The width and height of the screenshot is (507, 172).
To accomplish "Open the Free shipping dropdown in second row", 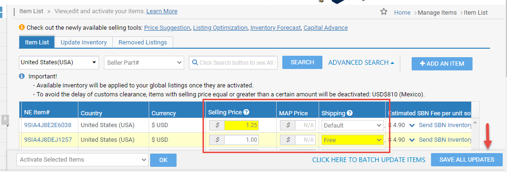I will pos(353,140).
